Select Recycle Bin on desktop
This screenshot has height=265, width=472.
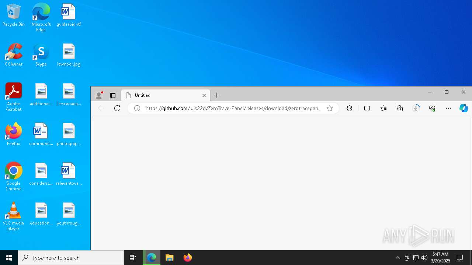(14, 15)
